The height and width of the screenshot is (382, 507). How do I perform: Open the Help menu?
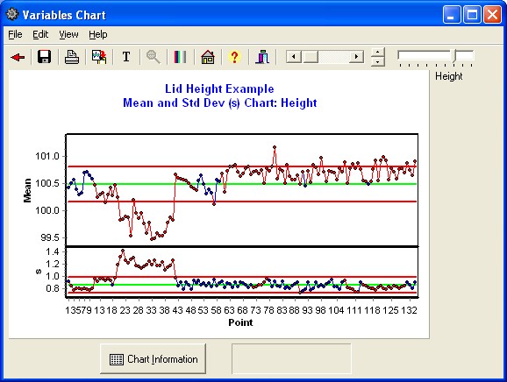click(x=98, y=34)
